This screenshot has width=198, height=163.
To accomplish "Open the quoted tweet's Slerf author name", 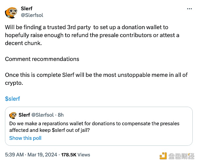I will coord(24,115).
